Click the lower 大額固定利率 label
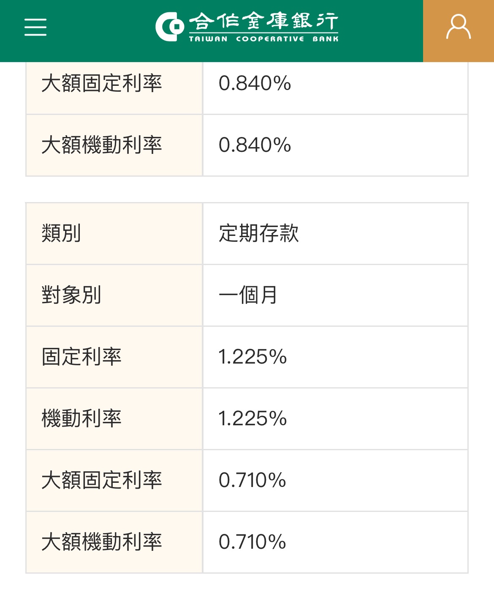The width and height of the screenshot is (494, 591). (x=102, y=480)
